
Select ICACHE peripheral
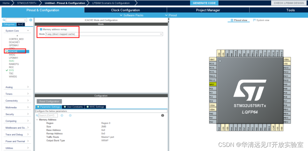(x=13, y=52)
